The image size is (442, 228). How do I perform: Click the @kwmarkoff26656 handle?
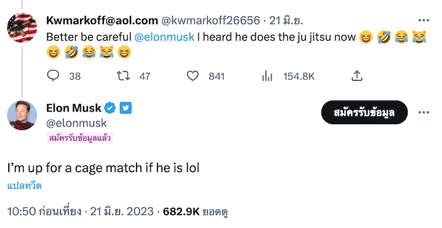(210, 21)
